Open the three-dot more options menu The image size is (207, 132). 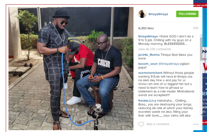click(x=196, y=124)
